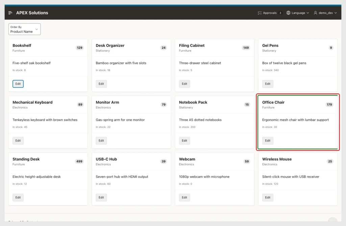
Task: Click the Language globe icon
Action: 288,13
